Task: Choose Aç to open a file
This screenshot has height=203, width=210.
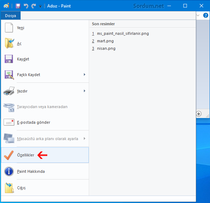Action: (45, 43)
